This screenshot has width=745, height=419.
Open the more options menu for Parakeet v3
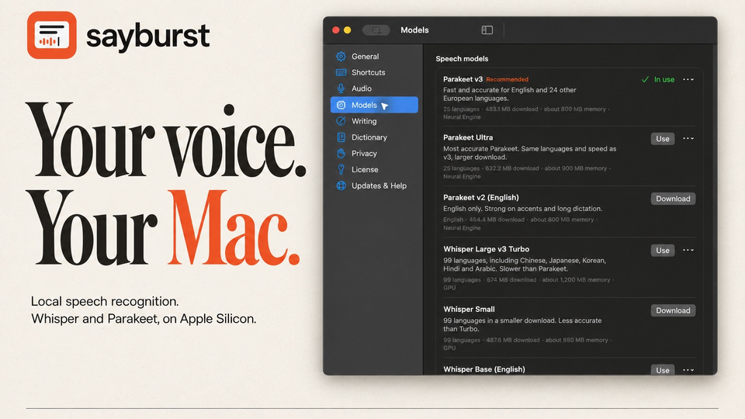(x=688, y=79)
